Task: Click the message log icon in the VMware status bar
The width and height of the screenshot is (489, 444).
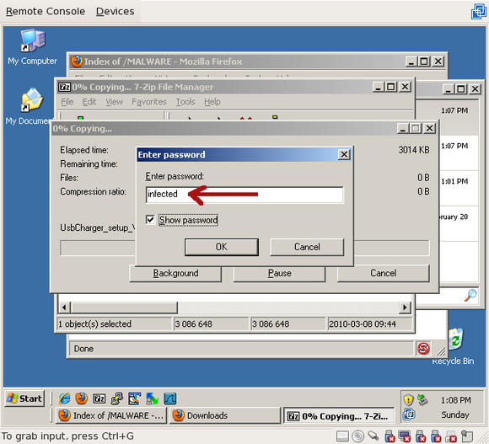Action: click(x=467, y=436)
